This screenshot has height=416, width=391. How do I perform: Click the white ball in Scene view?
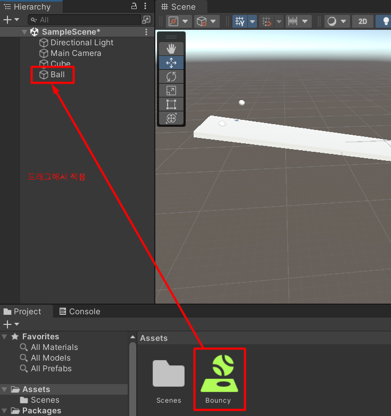[242, 102]
